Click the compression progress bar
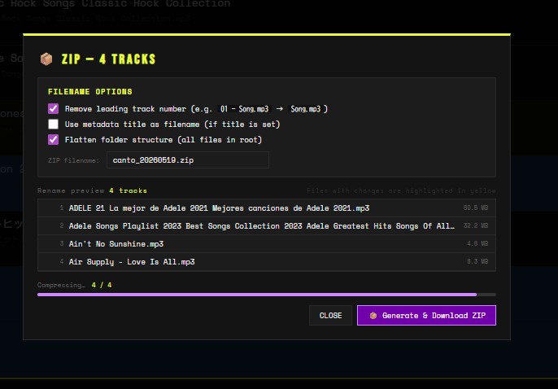 pyautogui.click(x=267, y=295)
